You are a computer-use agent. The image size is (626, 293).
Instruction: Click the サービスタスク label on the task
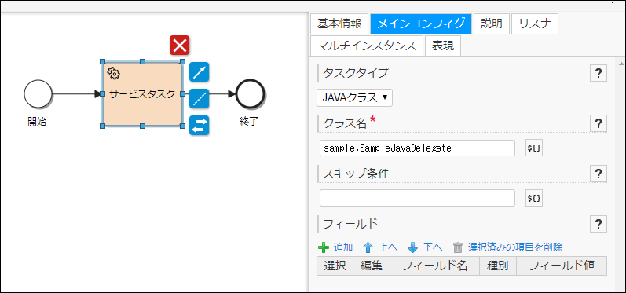click(142, 94)
